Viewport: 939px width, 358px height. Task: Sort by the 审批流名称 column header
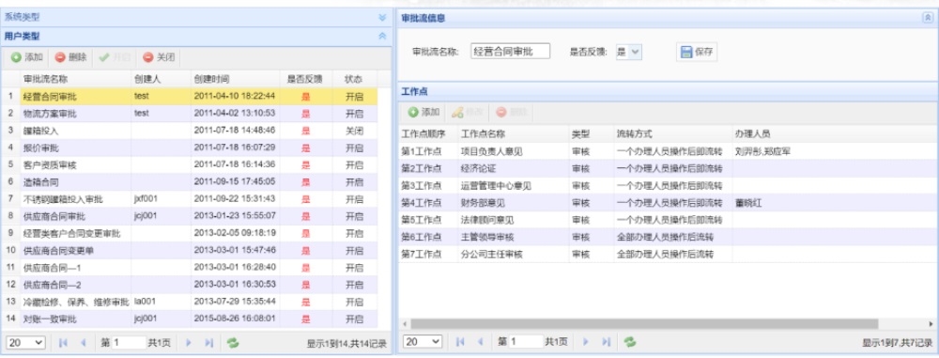(x=76, y=79)
